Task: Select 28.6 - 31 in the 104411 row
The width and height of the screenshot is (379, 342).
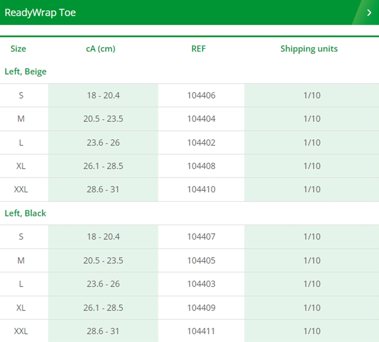Action: 103,331
